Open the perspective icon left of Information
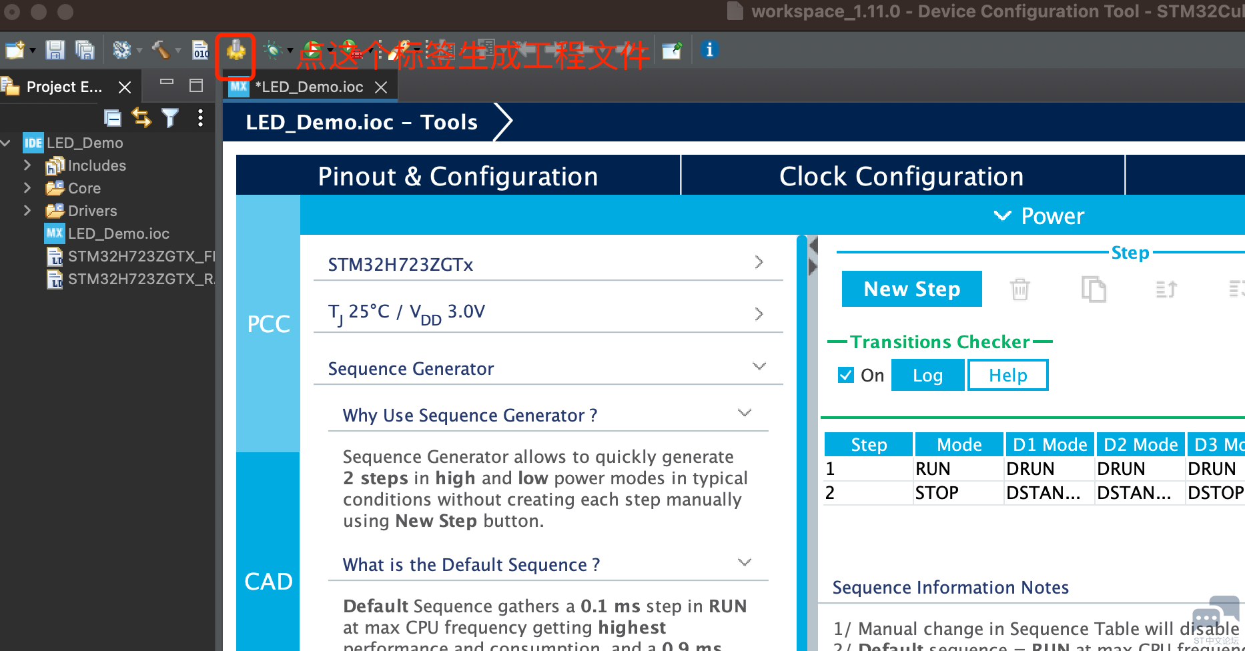 coord(672,50)
